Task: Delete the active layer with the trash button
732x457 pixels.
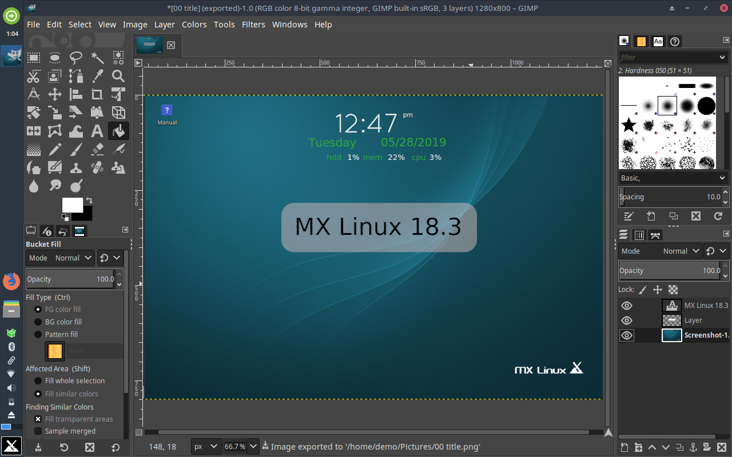Action: [x=721, y=447]
